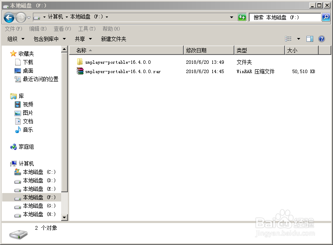
Task: Click the 50,510 KB size cell
Action: (303, 71)
